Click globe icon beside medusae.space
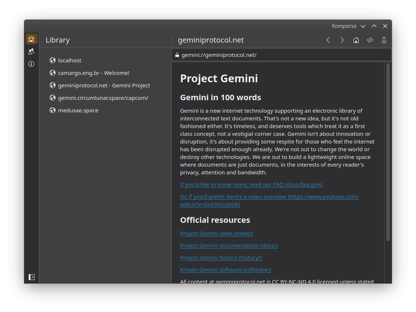 [x=53, y=110]
